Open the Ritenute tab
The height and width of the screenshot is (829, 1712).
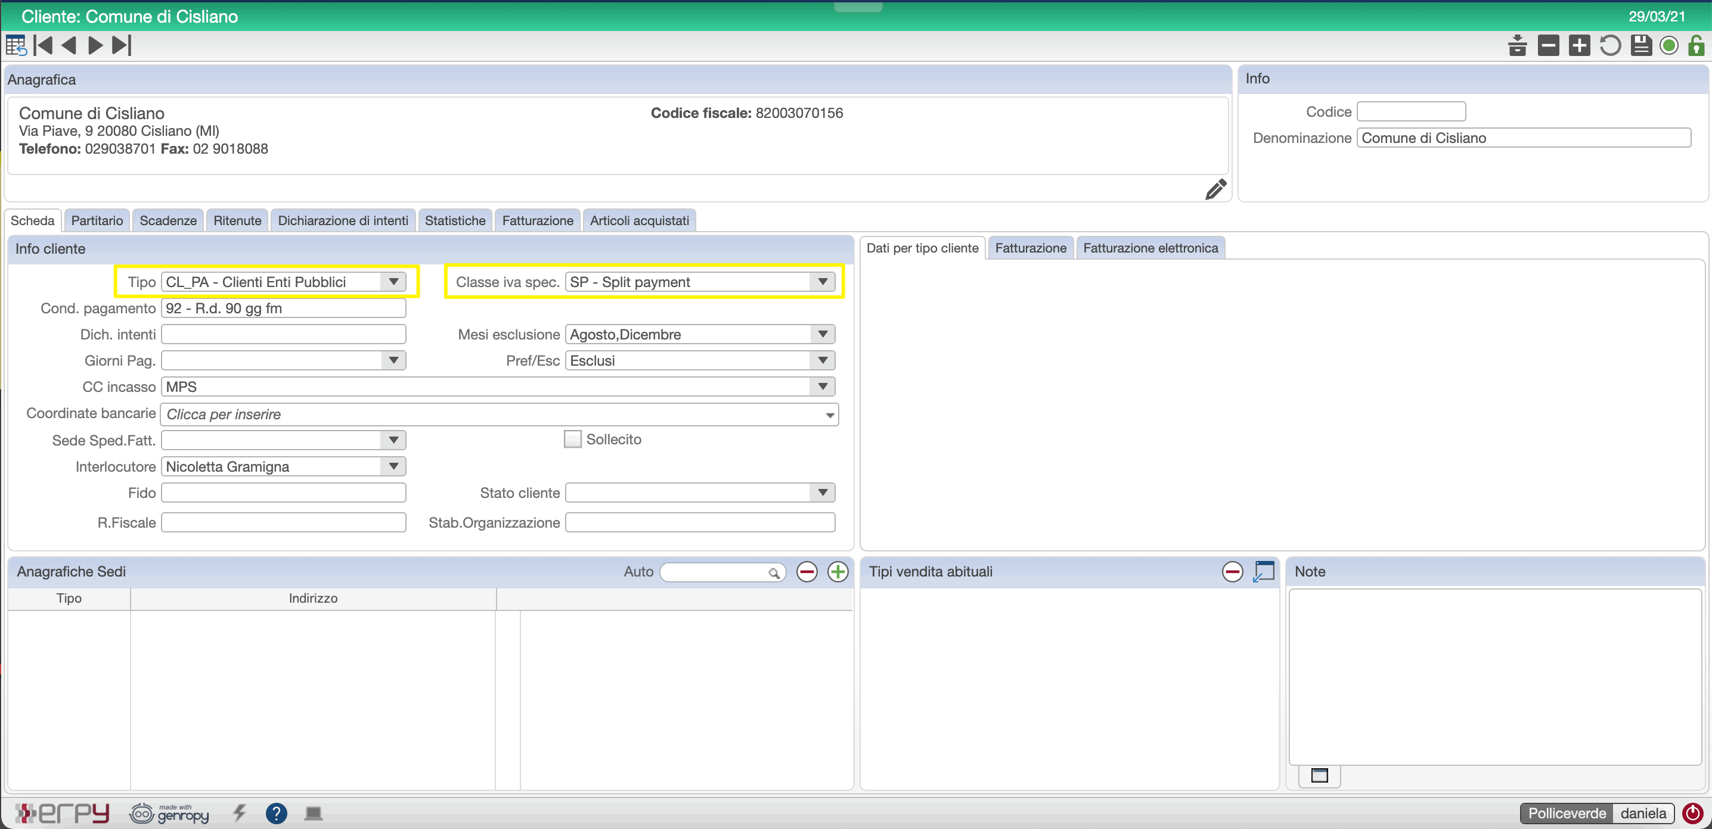tap(237, 220)
